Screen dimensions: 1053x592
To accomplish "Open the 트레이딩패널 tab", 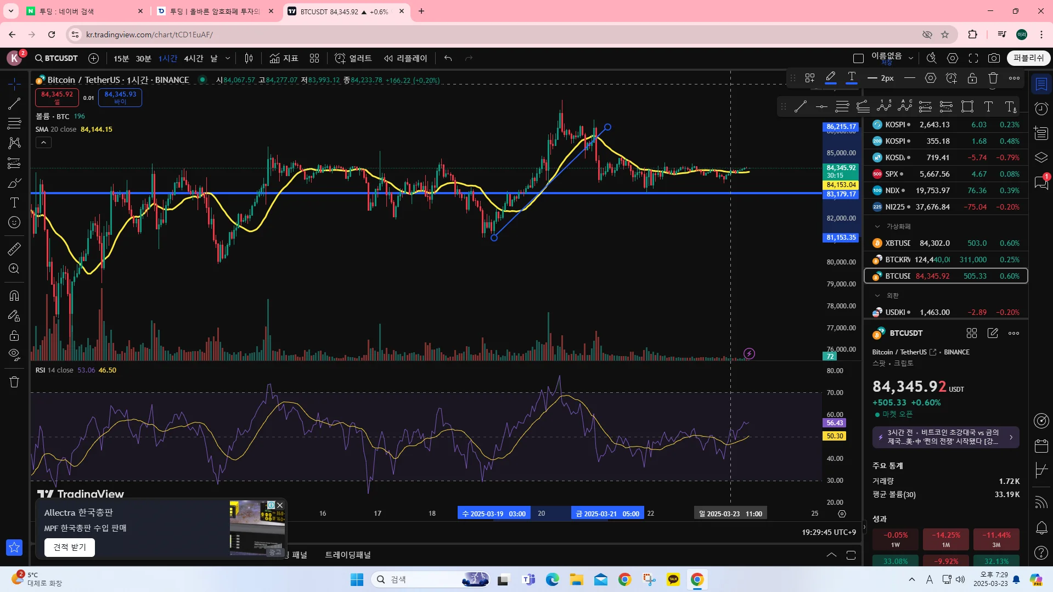I will [x=348, y=555].
